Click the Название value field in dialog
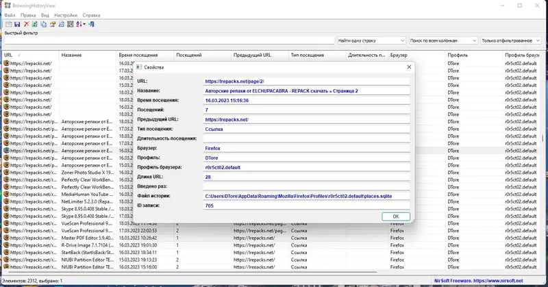Screen dimensions: 548x287 [306, 91]
